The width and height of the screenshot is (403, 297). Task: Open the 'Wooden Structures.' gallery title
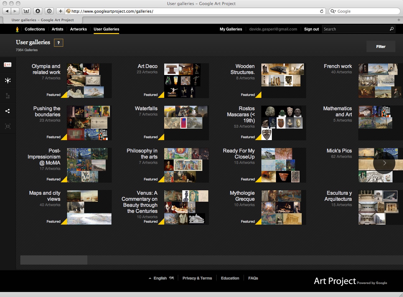pos(242,69)
